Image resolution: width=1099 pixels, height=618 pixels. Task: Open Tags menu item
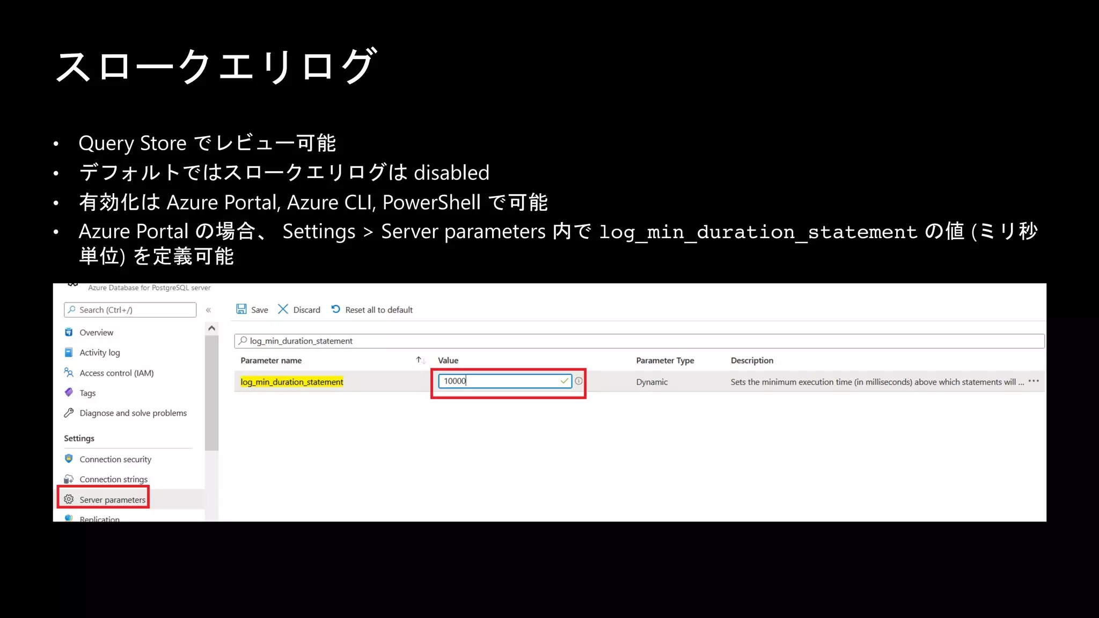(x=87, y=393)
